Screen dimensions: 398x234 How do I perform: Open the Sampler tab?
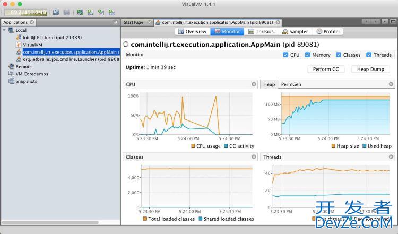pyautogui.click(x=295, y=31)
